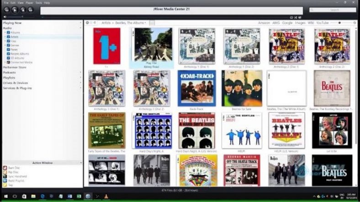Open the Tools menu

tap(38, 3)
